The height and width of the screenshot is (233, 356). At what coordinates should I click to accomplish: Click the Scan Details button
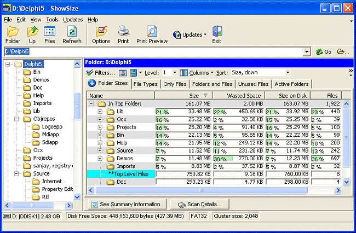(x=200, y=204)
